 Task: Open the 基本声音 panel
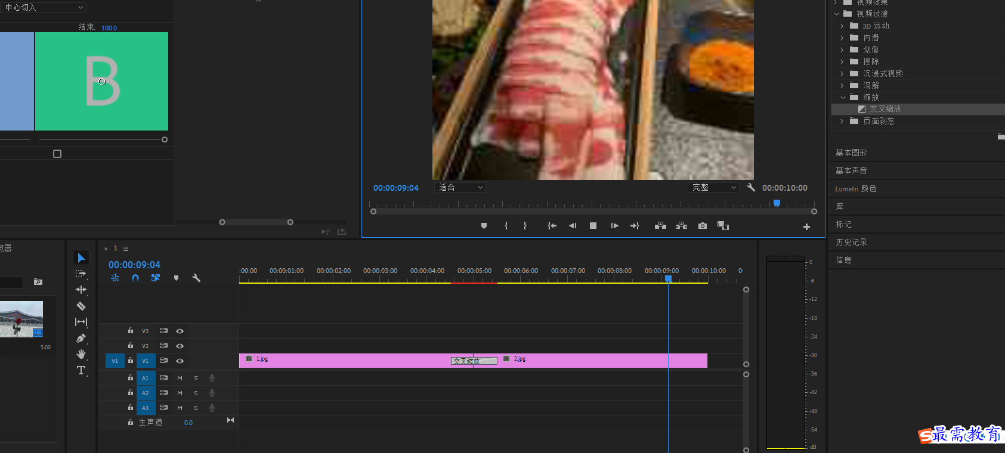(851, 170)
